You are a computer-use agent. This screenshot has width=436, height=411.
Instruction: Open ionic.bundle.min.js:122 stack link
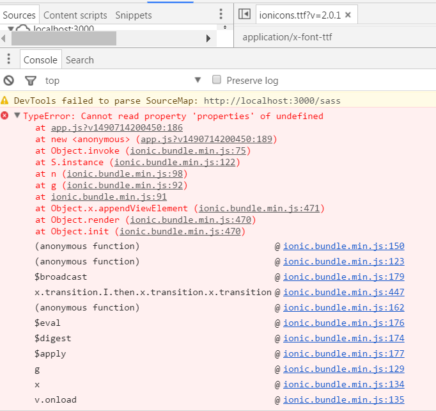point(175,162)
